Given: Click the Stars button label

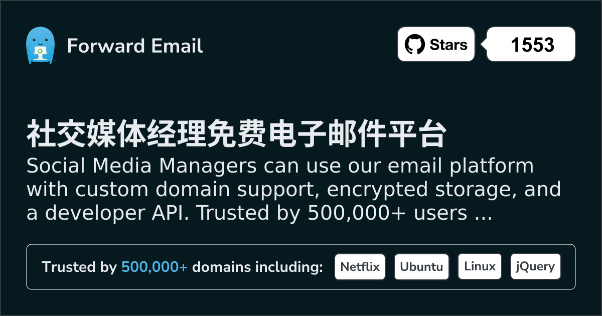Looking at the screenshot, I should [x=448, y=45].
